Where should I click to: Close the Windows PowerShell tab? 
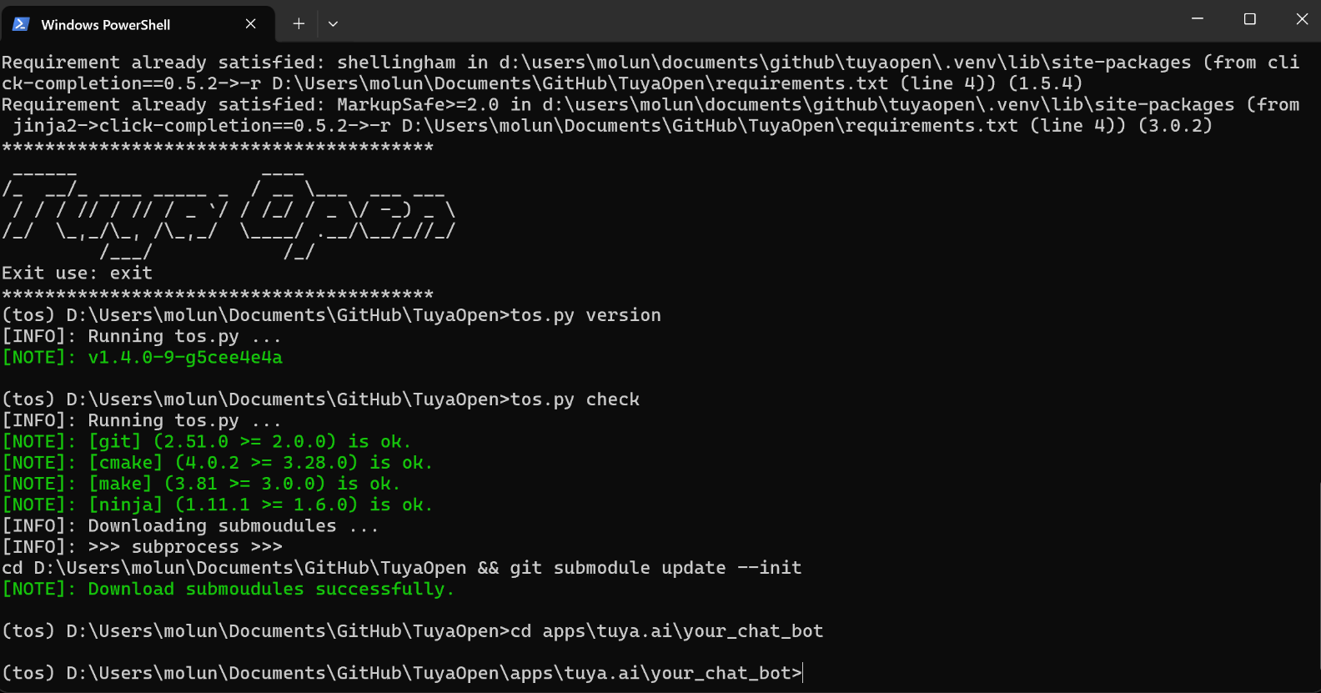[251, 24]
